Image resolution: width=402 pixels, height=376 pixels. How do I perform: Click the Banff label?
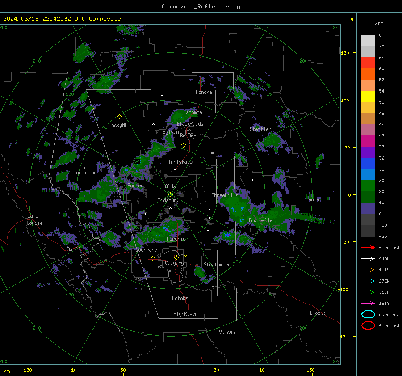(x=74, y=249)
